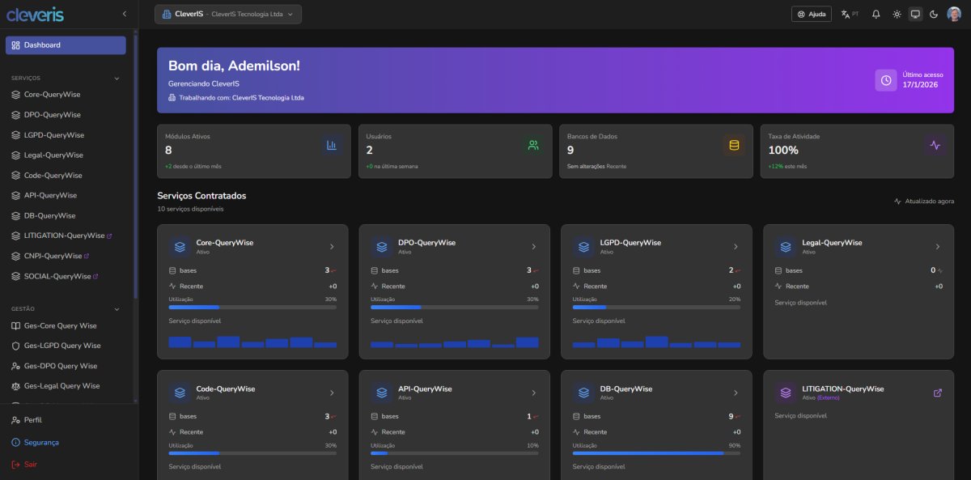Click the Bancos de Dados database icon
This screenshot has width=971, height=480.
click(734, 146)
